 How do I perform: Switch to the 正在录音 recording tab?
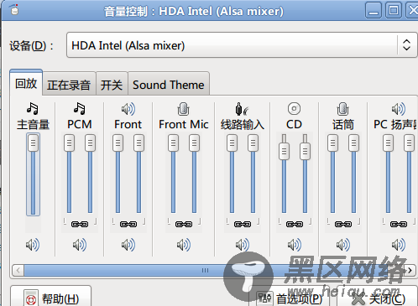(69, 85)
